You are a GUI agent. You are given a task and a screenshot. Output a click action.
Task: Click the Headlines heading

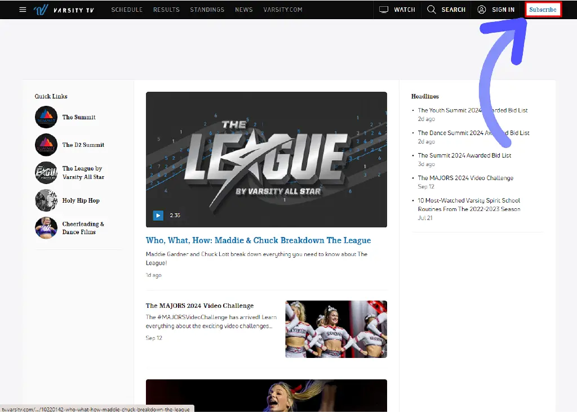[425, 96]
